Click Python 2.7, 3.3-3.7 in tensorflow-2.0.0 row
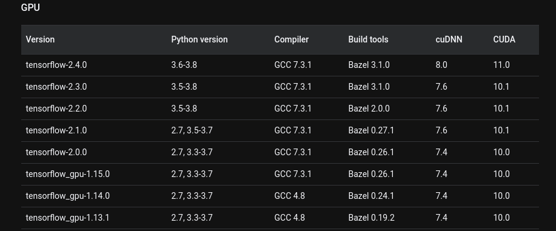Screen dimensions: 556x231 pos(192,152)
